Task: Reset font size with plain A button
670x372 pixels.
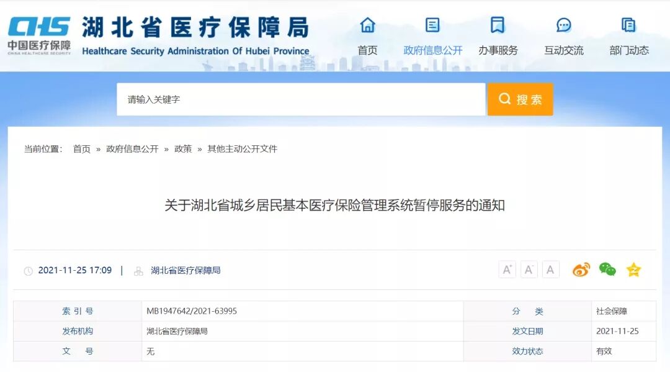Action: tap(551, 270)
